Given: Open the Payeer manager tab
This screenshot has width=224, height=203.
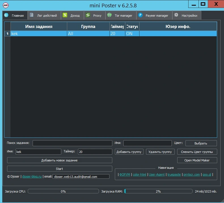Looking at the screenshot, I should tap(155, 15).
